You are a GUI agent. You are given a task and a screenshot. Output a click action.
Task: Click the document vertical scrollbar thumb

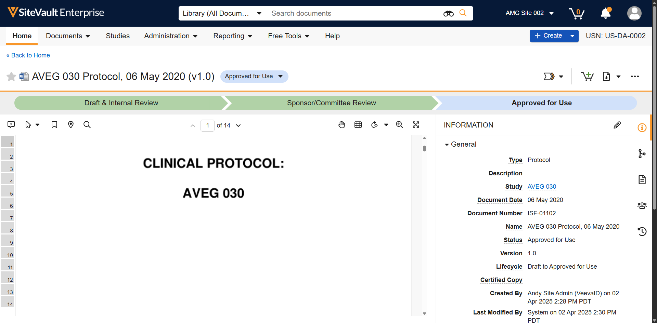coord(424,148)
